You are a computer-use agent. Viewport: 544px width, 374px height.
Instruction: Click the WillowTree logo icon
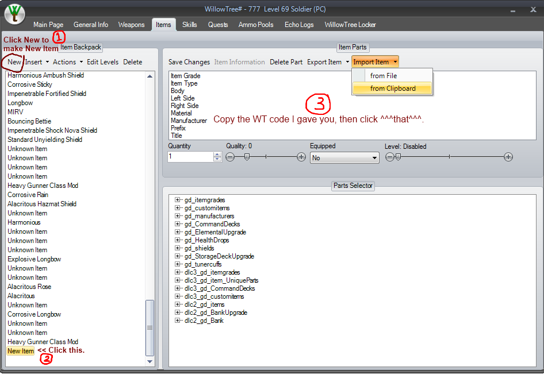pos(14,14)
